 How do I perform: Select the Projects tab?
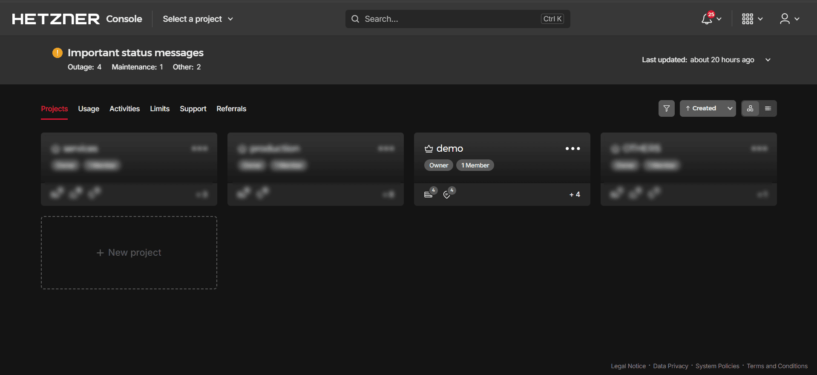click(55, 109)
